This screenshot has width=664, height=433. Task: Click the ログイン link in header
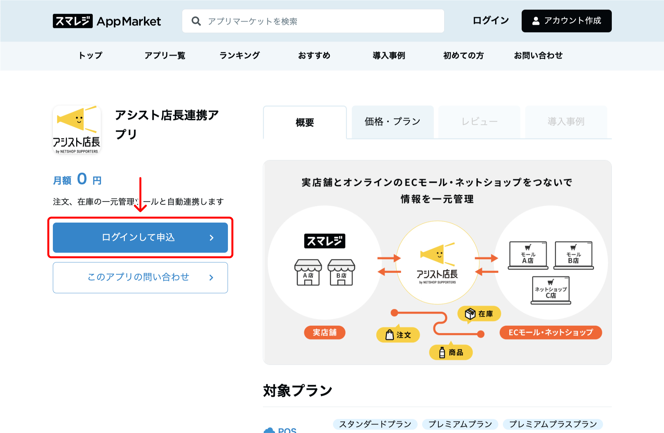[x=491, y=21]
